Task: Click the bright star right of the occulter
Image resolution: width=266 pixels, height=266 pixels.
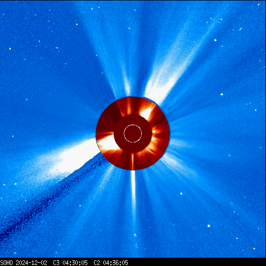Action: pyautogui.click(x=222, y=95)
